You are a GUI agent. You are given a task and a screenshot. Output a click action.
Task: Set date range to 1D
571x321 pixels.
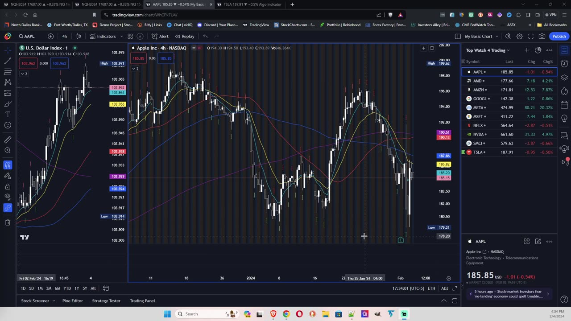[23, 288]
